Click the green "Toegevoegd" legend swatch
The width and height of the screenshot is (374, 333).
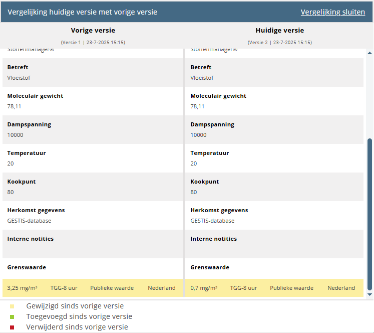pos(12,317)
